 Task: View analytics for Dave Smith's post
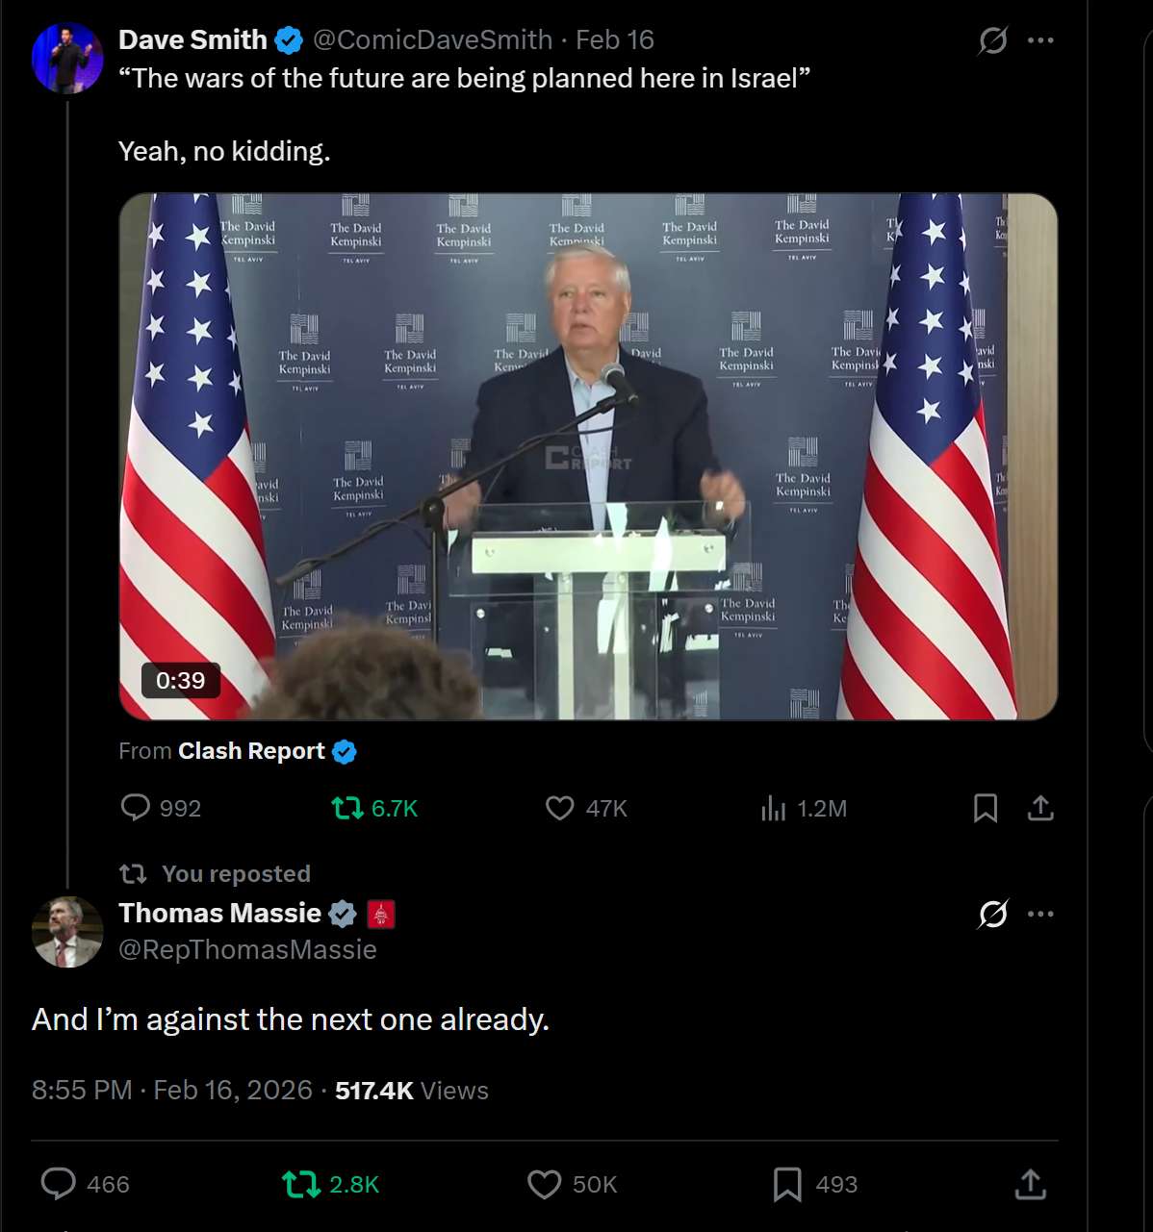774,808
